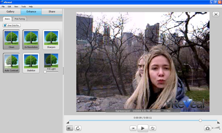The image size is (222, 133).
Task: Click the right trim marker on timeline
Action: pos(219,122)
